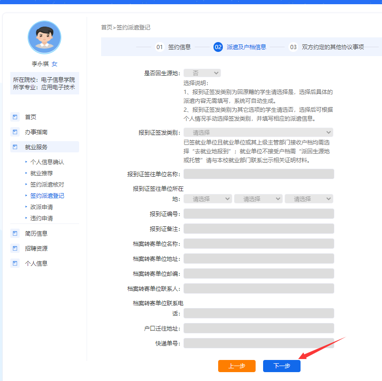Click step 02 circle badge
382x381 pixels.
pos(218,47)
